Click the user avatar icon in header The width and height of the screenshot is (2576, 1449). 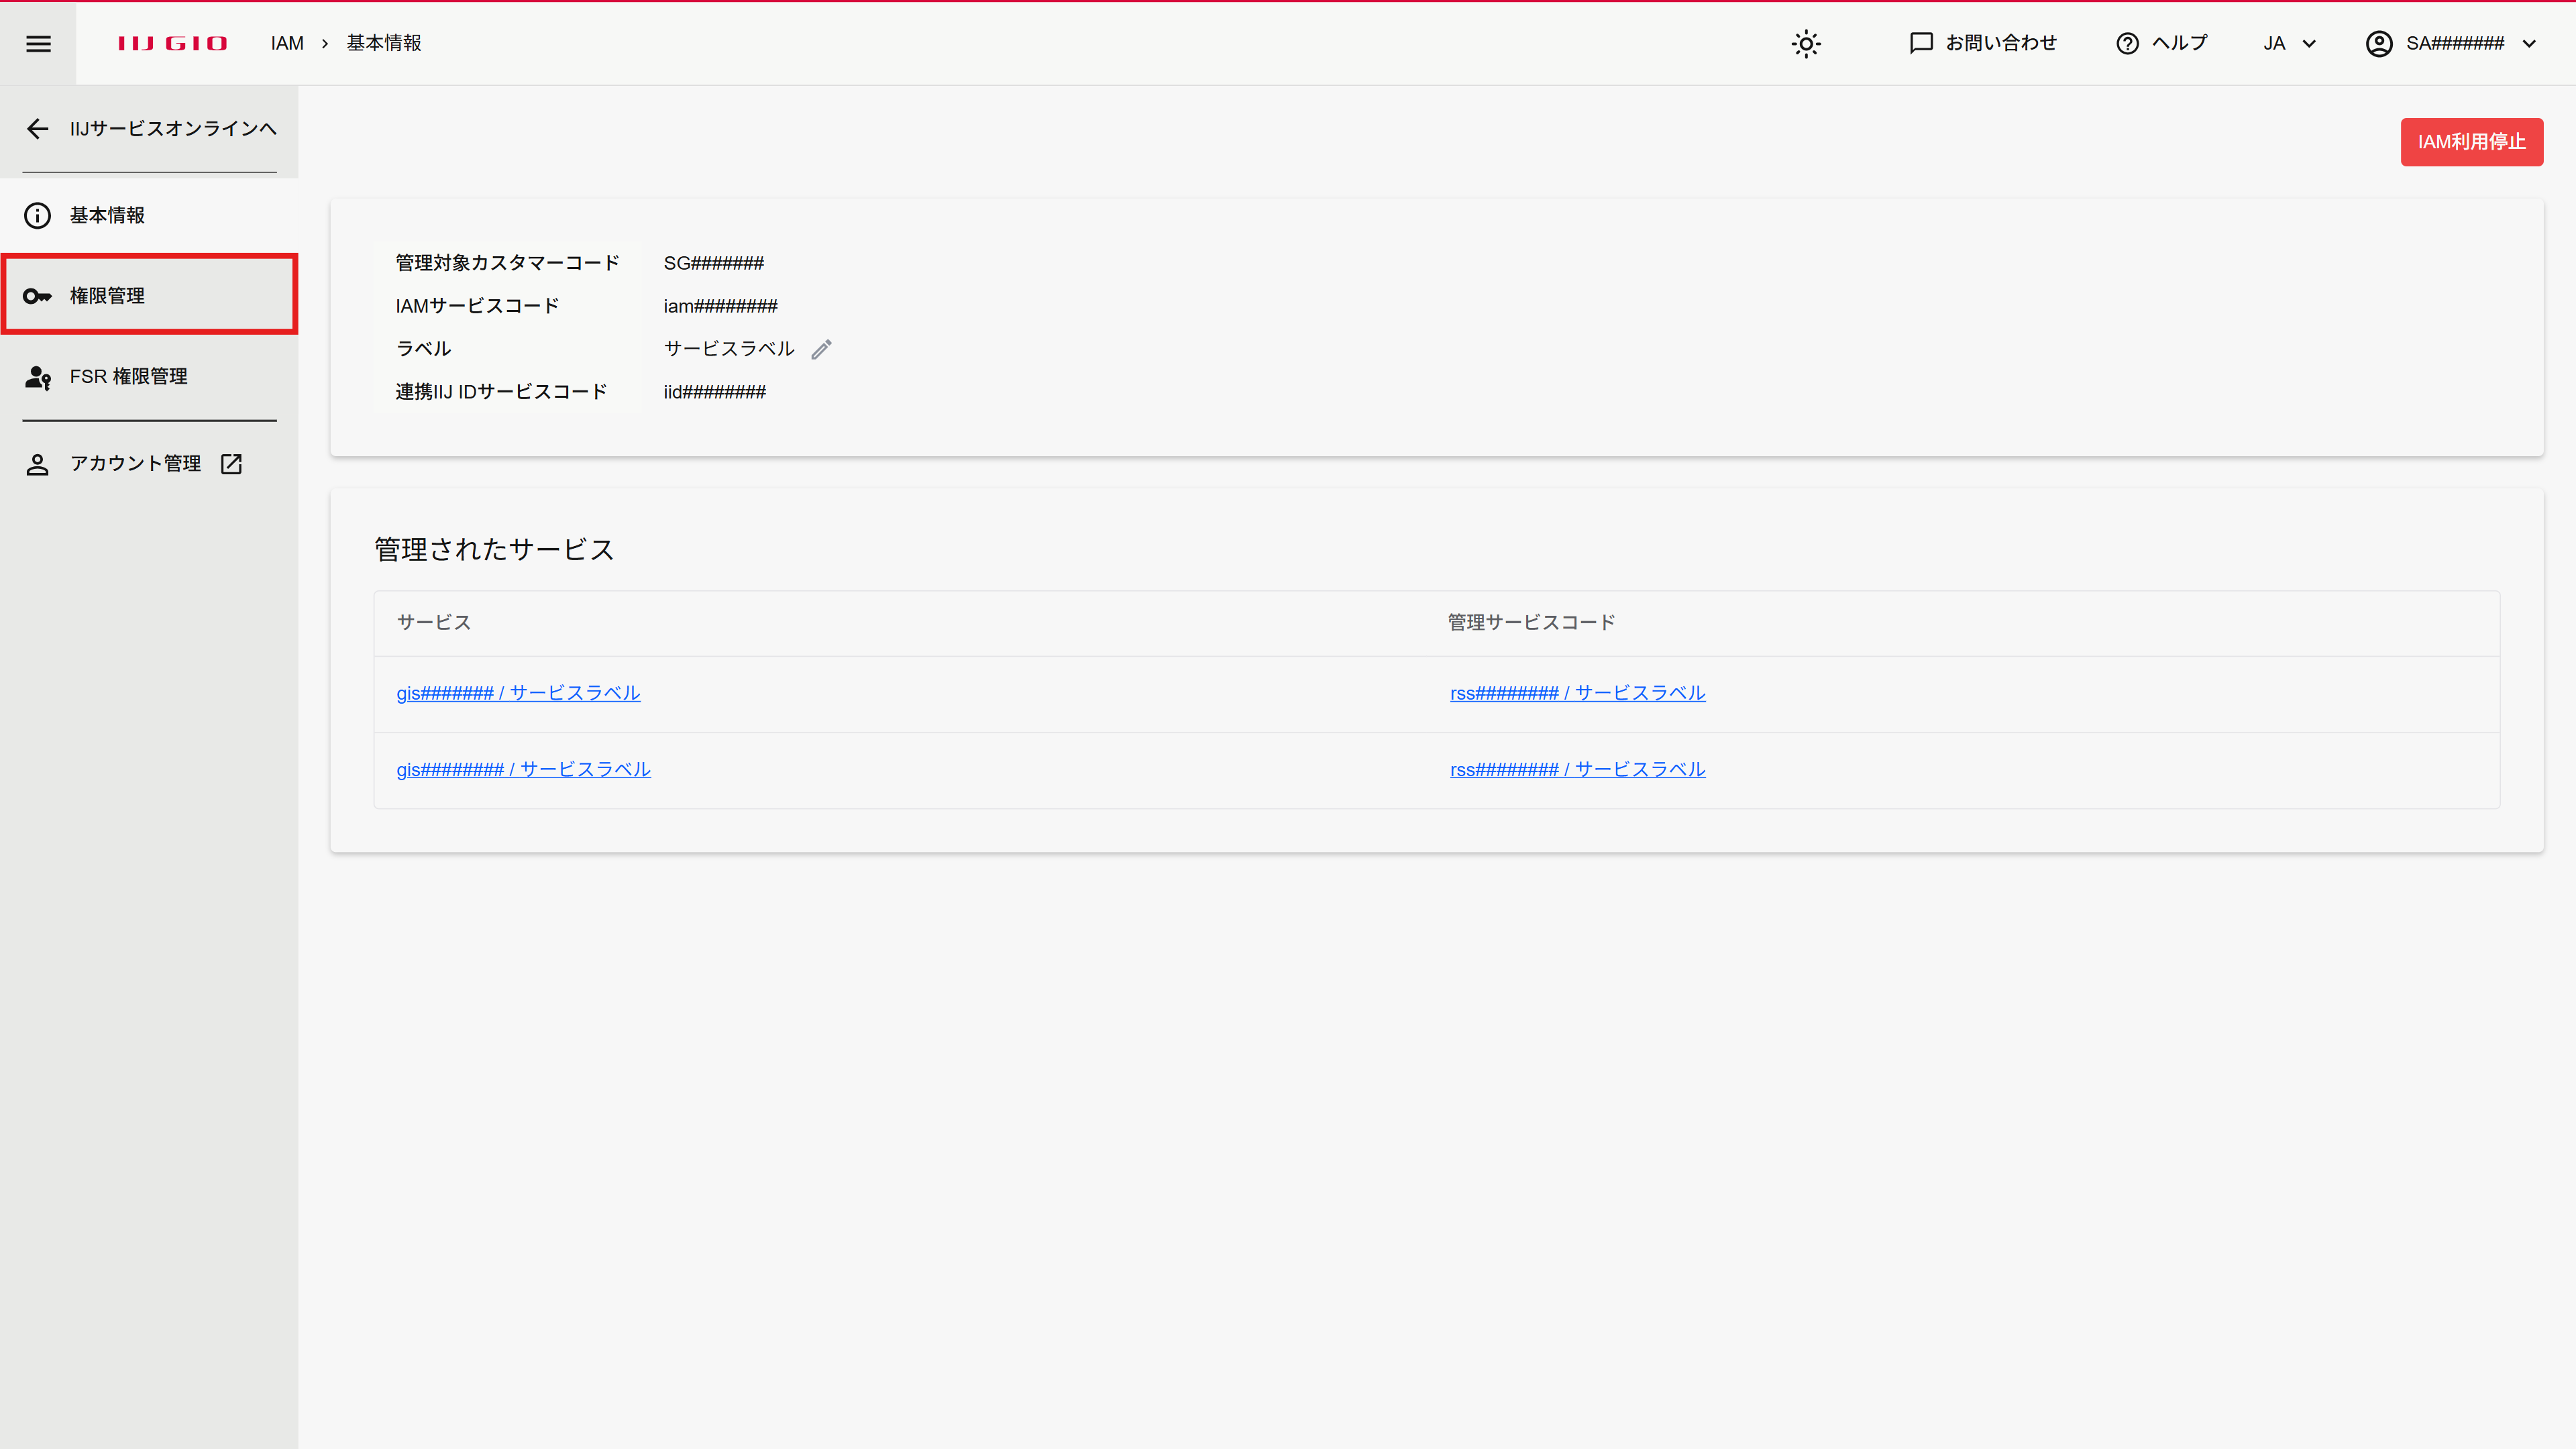[x=2379, y=43]
